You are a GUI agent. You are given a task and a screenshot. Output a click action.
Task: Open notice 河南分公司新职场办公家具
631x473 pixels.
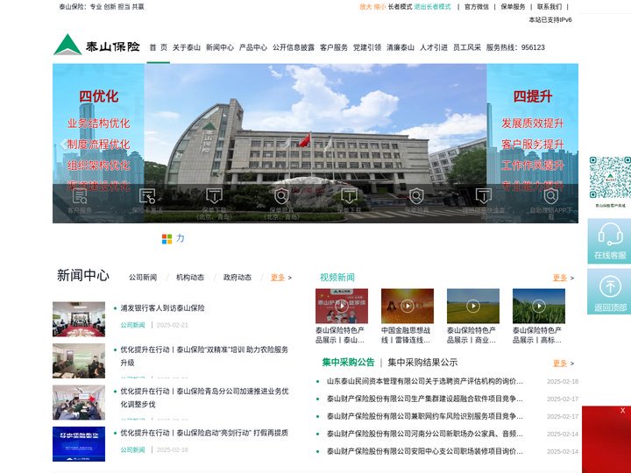pos(424,434)
